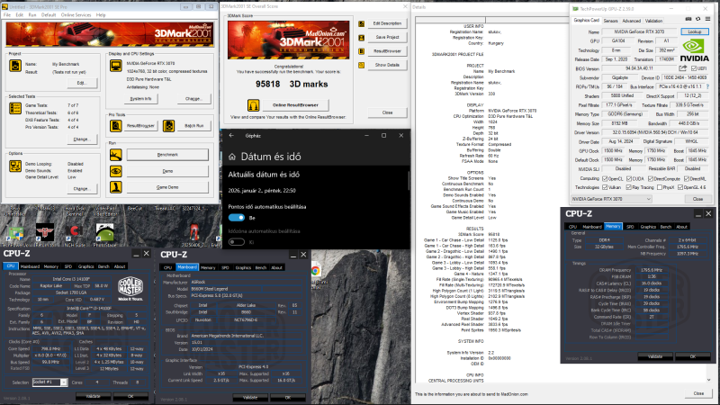This screenshot has height=405, width=720.
Task: Click the Bus Interface question mark in GPU-Z
Action: point(707,86)
